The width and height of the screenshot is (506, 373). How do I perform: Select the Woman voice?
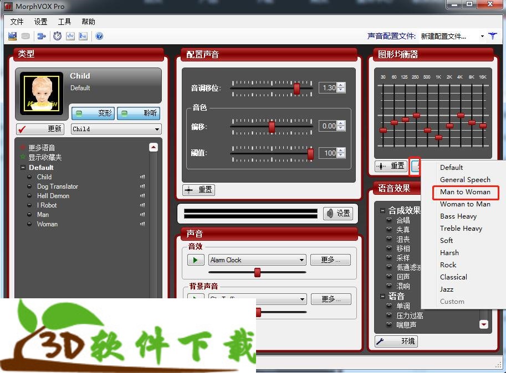(x=47, y=224)
